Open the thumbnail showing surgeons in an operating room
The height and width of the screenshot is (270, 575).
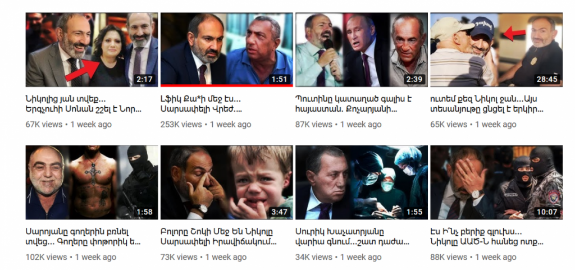point(362,182)
